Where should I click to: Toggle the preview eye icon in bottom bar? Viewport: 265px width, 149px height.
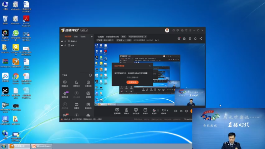[181, 111]
